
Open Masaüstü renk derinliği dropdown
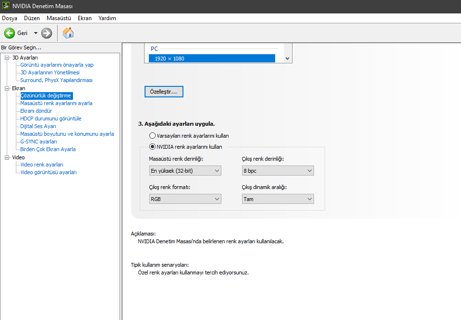pyautogui.click(x=185, y=171)
